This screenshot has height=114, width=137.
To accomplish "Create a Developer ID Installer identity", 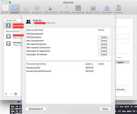I will pyautogui.click(x=104, y=54).
